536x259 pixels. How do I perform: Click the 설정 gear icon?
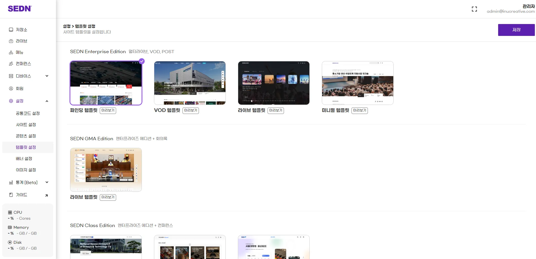(x=11, y=101)
